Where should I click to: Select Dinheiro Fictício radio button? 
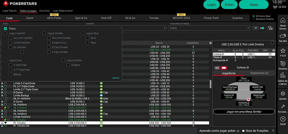point(254,19)
